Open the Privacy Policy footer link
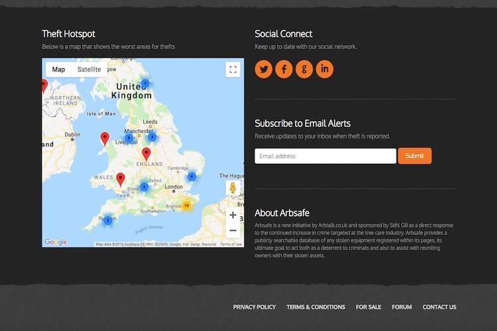The image size is (497, 331). [x=254, y=307]
